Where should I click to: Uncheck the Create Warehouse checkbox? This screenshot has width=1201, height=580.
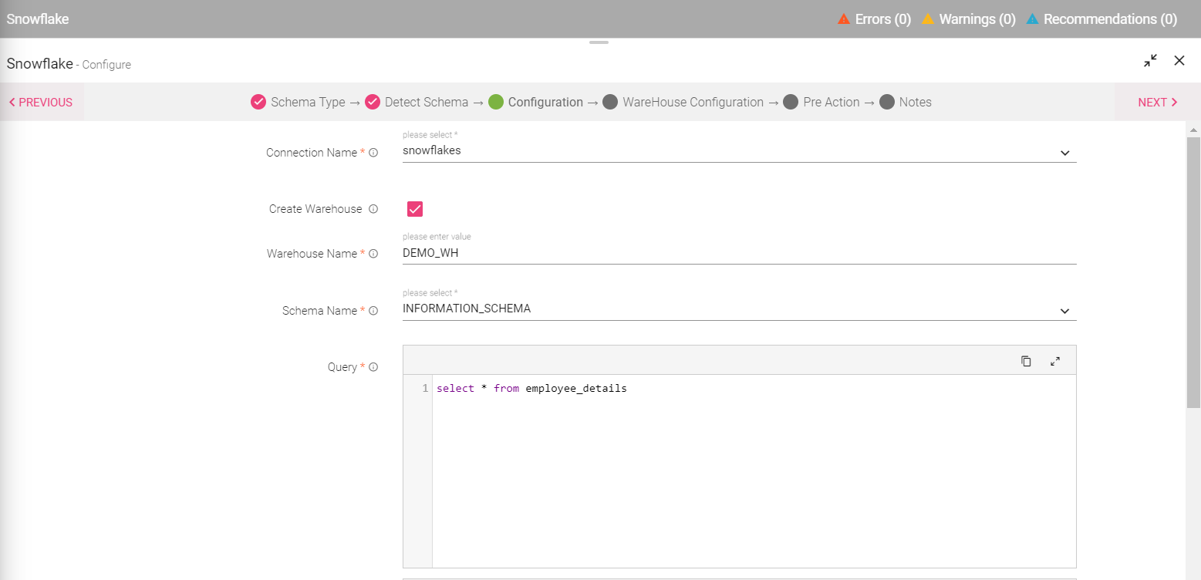(x=415, y=209)
